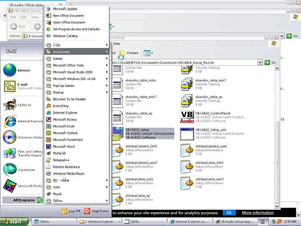Open the Help menu in Explorer

(116, 44)
